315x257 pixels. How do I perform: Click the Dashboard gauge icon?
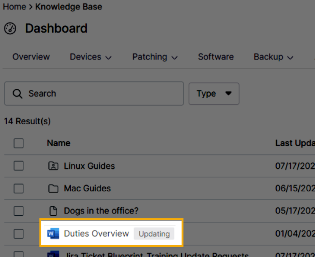pyautogui.click(x=10, y=28)
